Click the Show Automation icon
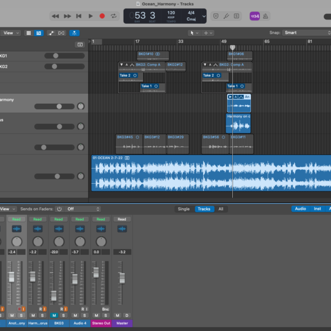 click(51, 33)
